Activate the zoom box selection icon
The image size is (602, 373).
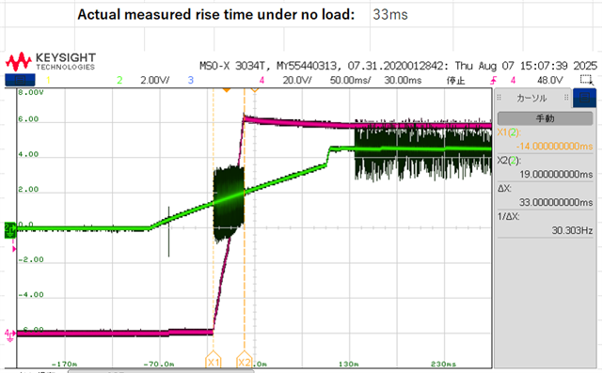point(586,80)
